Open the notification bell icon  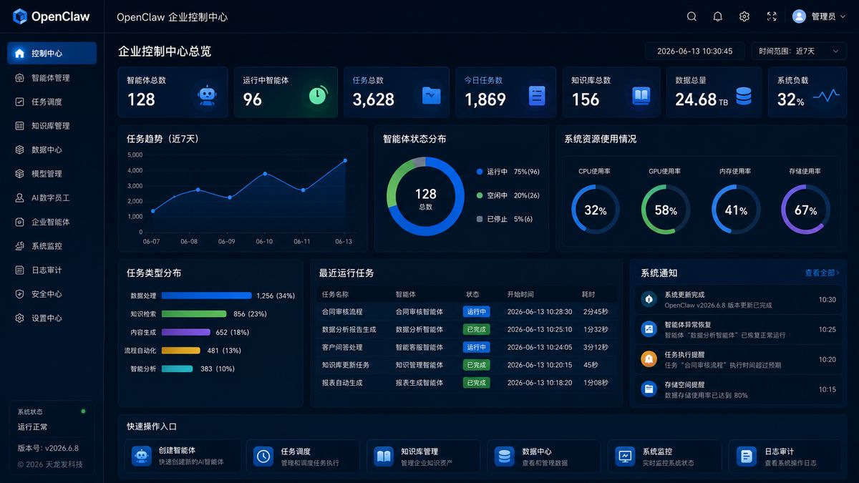(x=718, y=16)
